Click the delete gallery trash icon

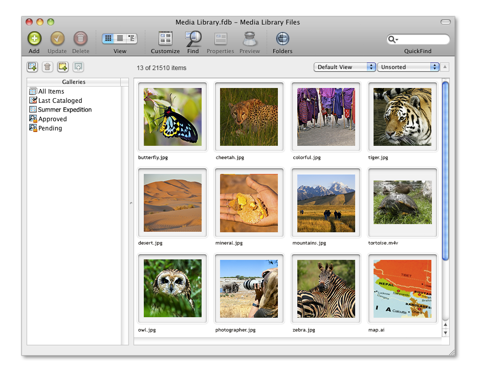point(47,67)
